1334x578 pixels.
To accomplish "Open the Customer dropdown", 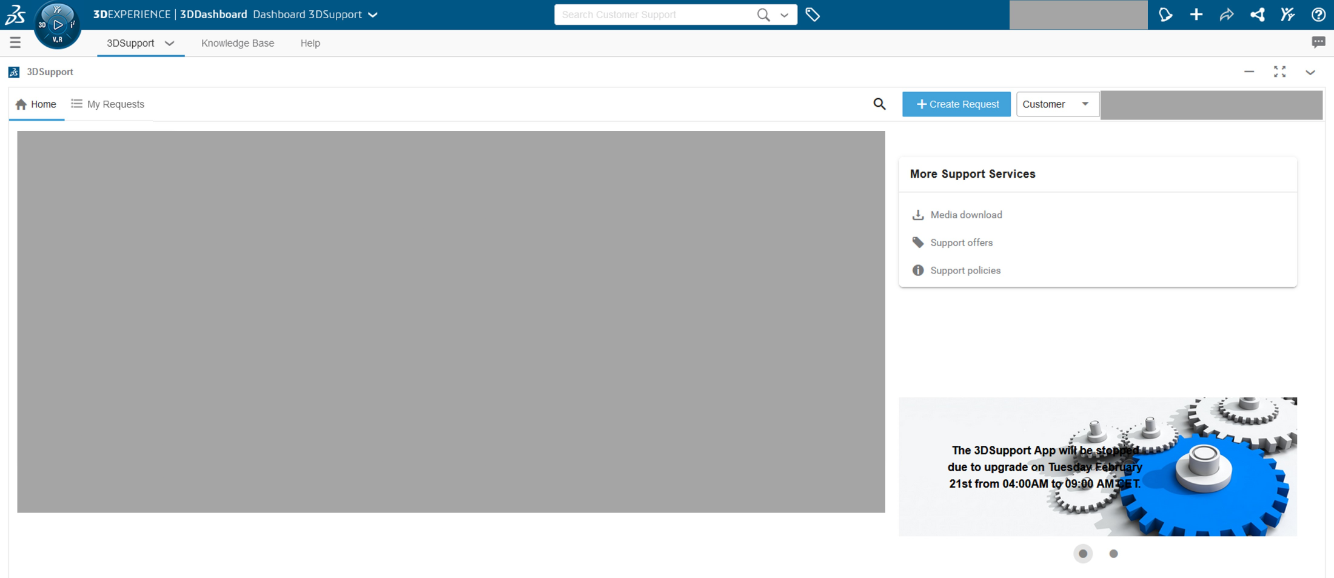I will (x=1057, y=104).
